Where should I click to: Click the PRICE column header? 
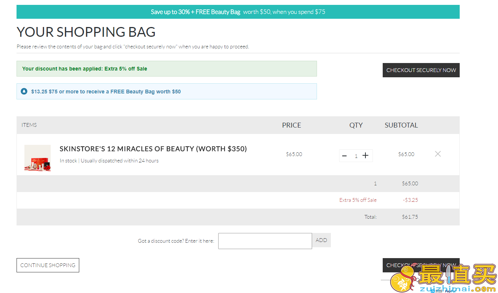(291, 125)
